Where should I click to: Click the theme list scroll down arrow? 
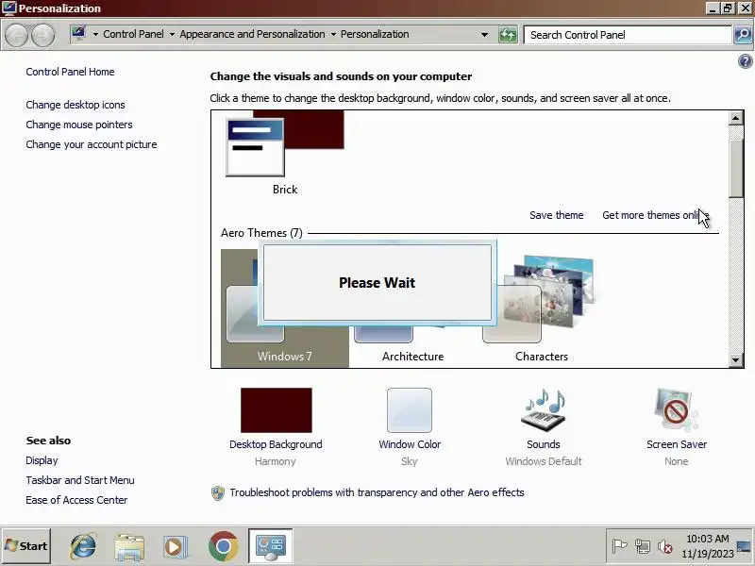click(x=736, y=360)
